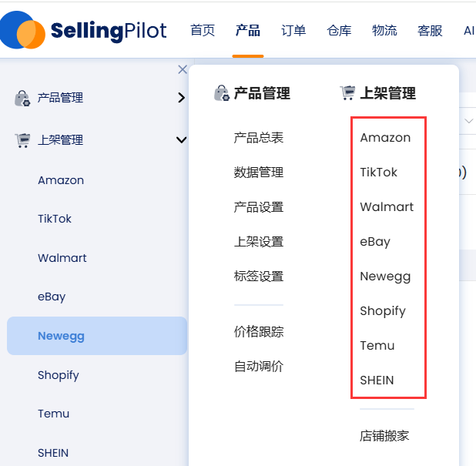
Task: Close the sidebar with the X icon
Action: 183,69
